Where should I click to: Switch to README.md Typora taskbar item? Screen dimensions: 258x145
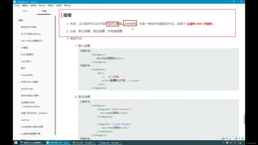58,143
